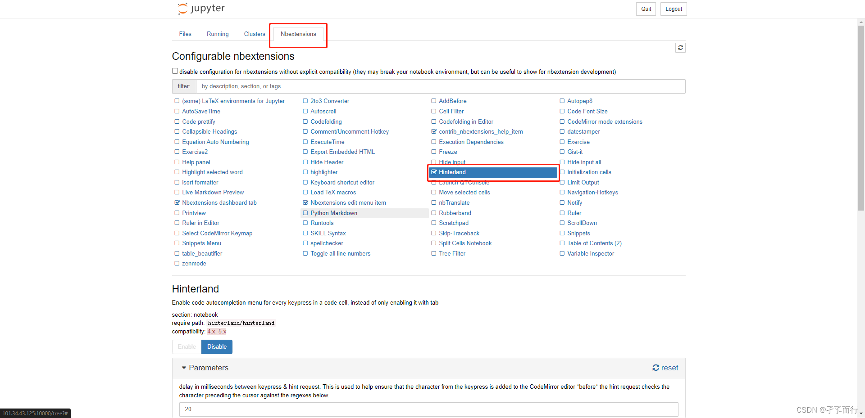Viewport: 865px width, 418px height.
Task: Click the Logout button
Action: [674, 9]
